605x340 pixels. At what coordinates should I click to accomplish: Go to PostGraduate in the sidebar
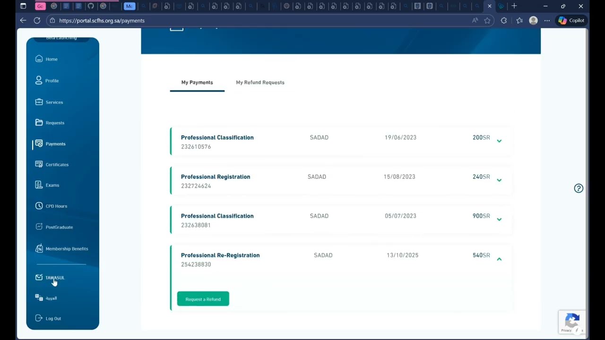click(54, 227)
